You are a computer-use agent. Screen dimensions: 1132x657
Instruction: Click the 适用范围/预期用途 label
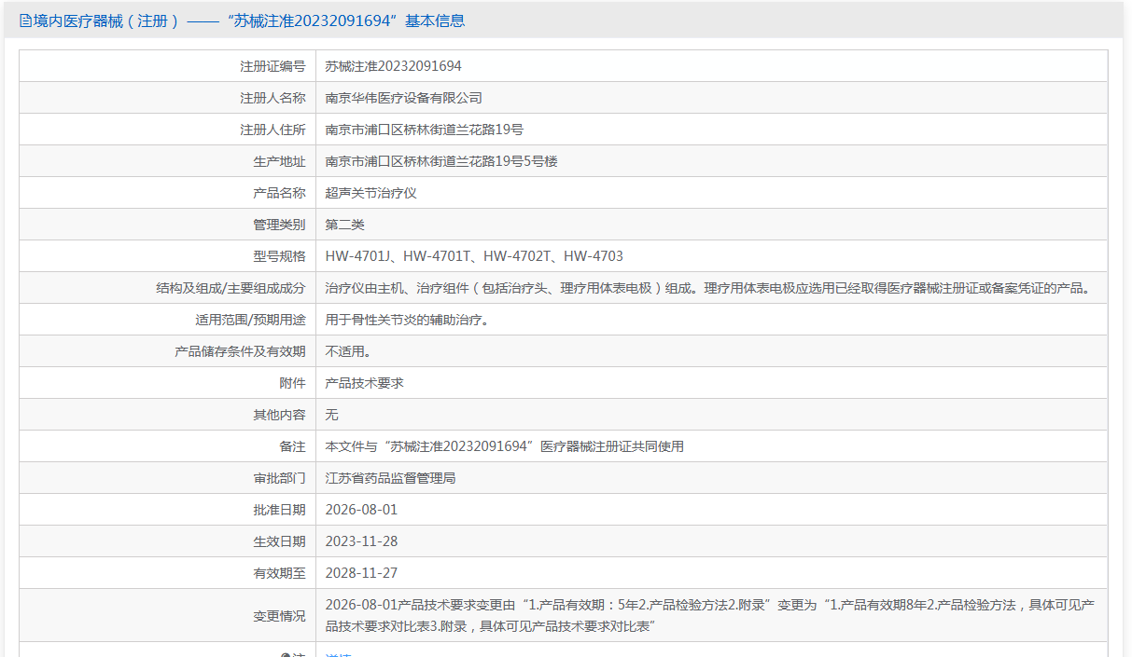point(250,320)
